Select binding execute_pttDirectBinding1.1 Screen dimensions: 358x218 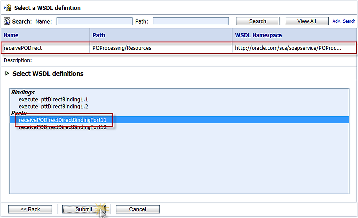click(x=53, y=99)
